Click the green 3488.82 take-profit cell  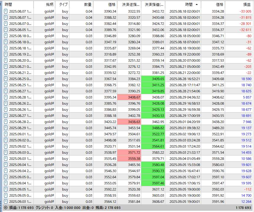tap(153, 128)
